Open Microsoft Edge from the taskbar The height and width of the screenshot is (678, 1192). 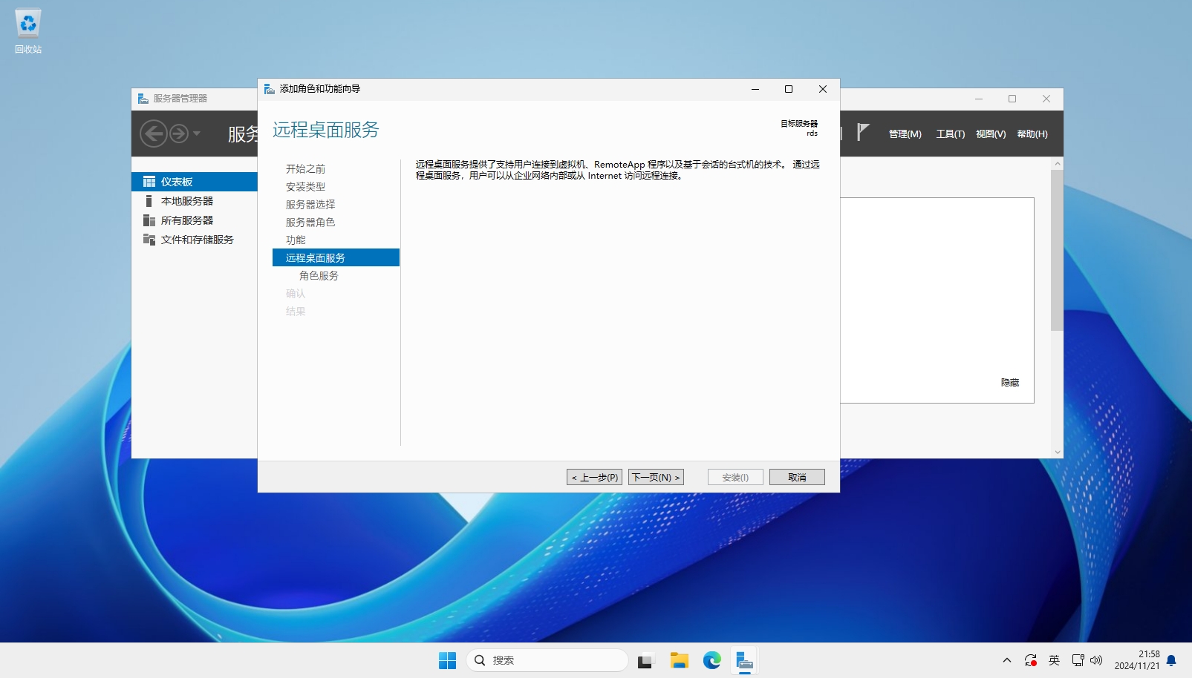tap(711, 660)
